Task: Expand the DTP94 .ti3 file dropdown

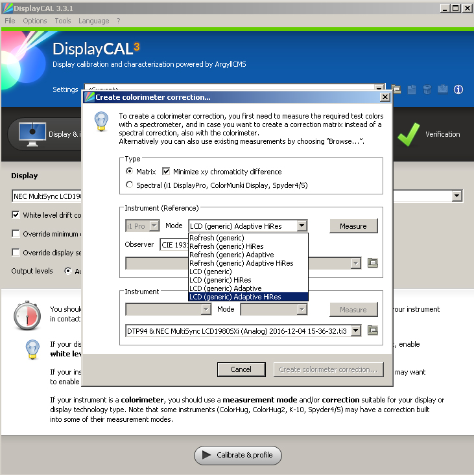Action: pos(356,330)
